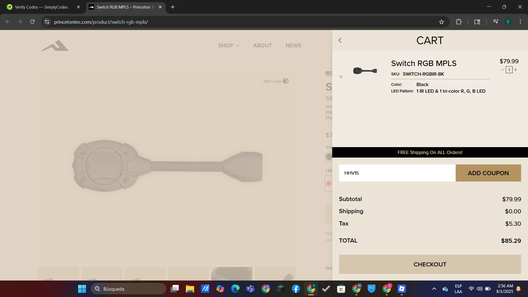Open Facebook app from taskbar
This screenshot has width=528, height=297.
(x=296, y=289)
